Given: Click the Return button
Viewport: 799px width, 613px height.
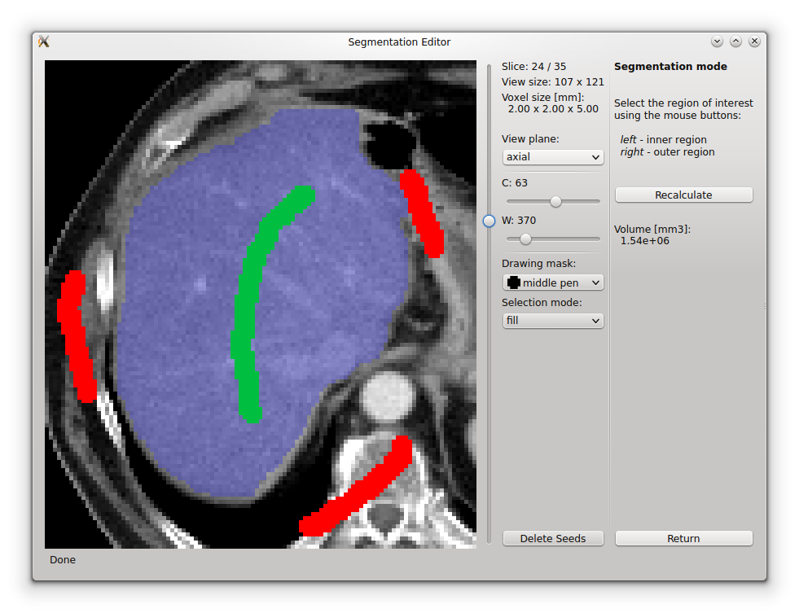Looking at the screenshot, I should (x=683, y=538).
